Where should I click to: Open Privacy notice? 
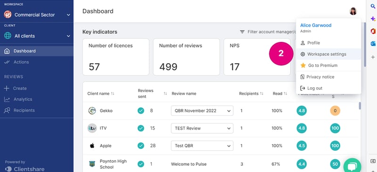(328, 77)
